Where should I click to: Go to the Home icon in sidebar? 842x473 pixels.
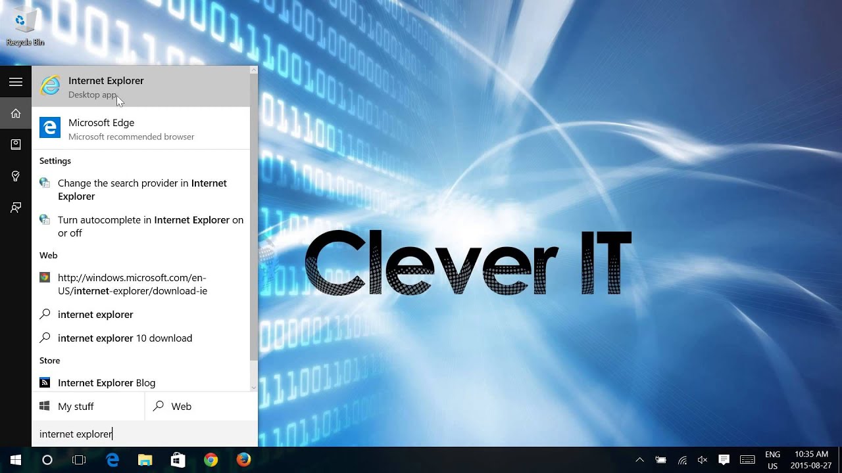click(16, 114)
